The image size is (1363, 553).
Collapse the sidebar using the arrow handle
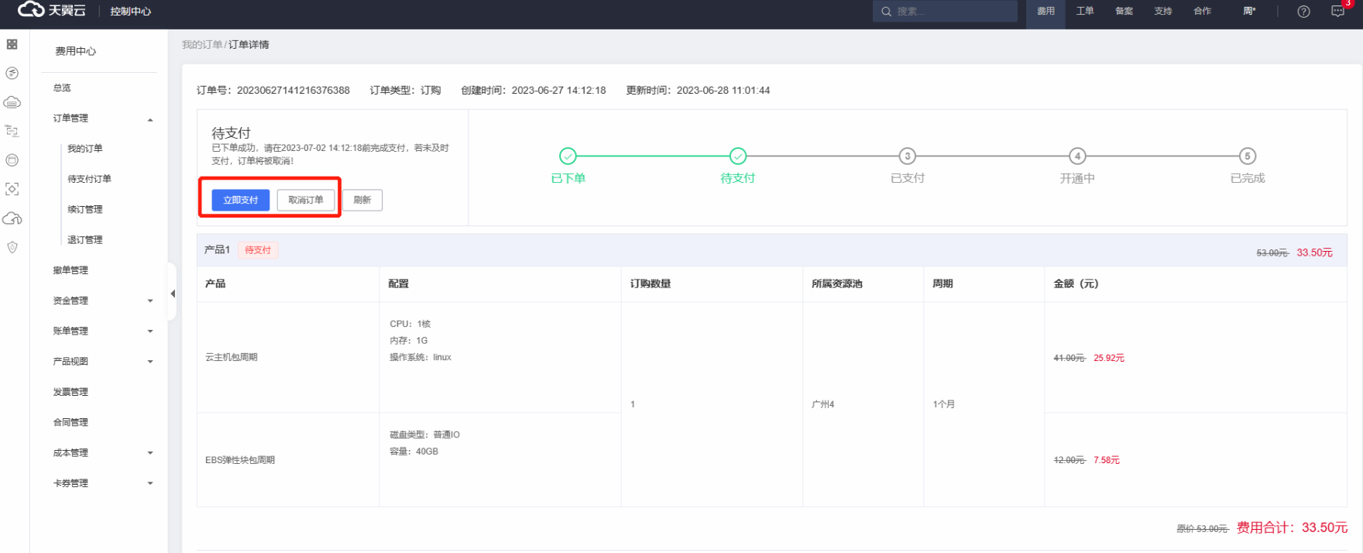coord(173,294)
